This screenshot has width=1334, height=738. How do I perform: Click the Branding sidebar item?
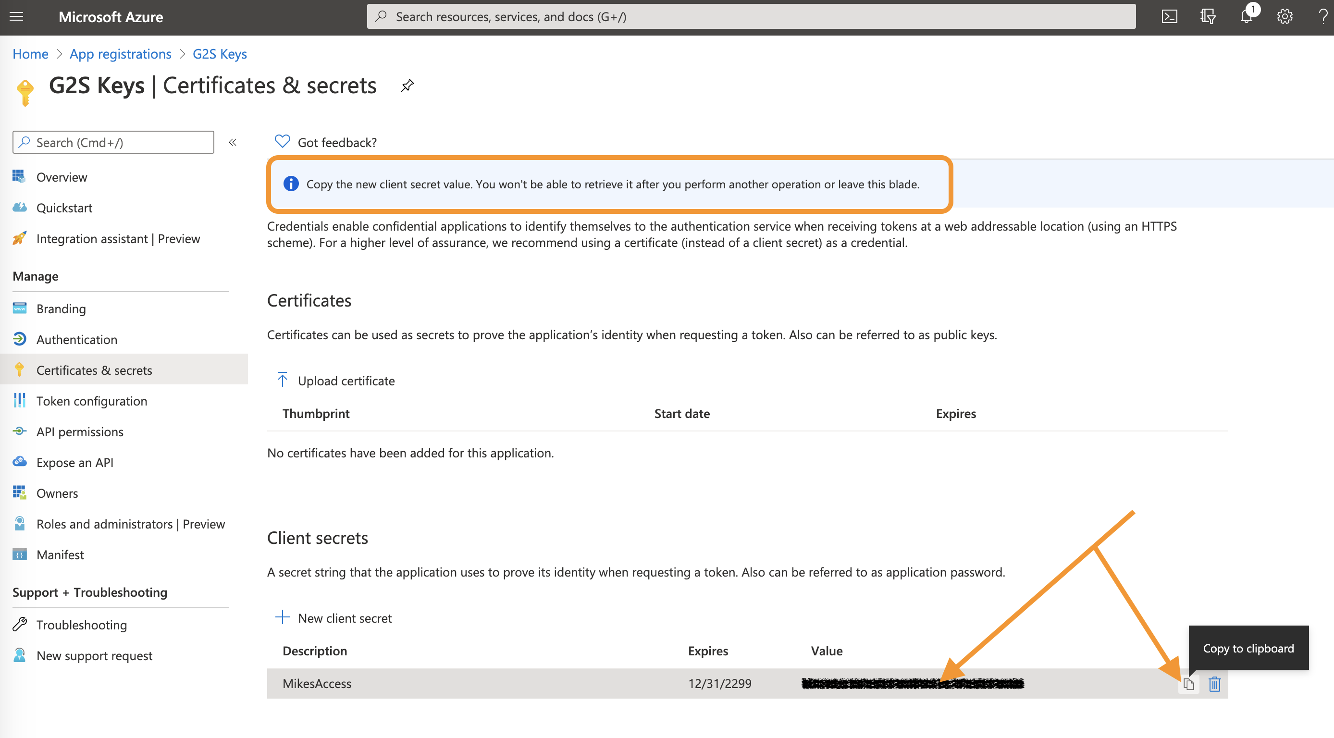[60, 307]
